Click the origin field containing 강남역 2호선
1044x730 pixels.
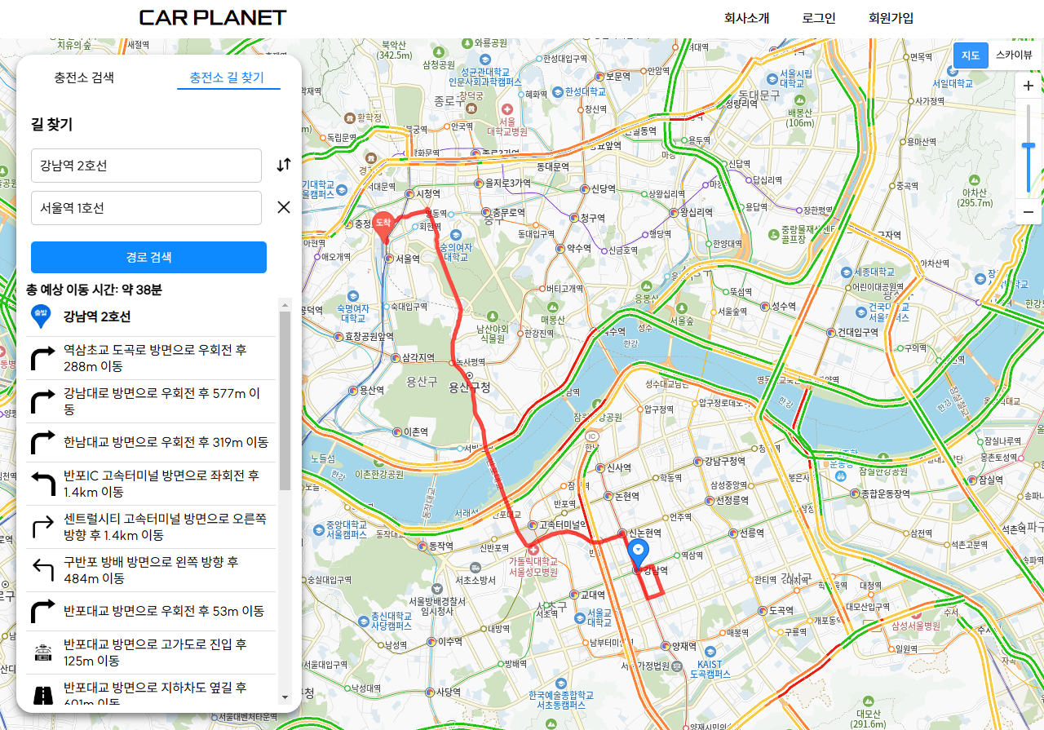coord(146,166)
